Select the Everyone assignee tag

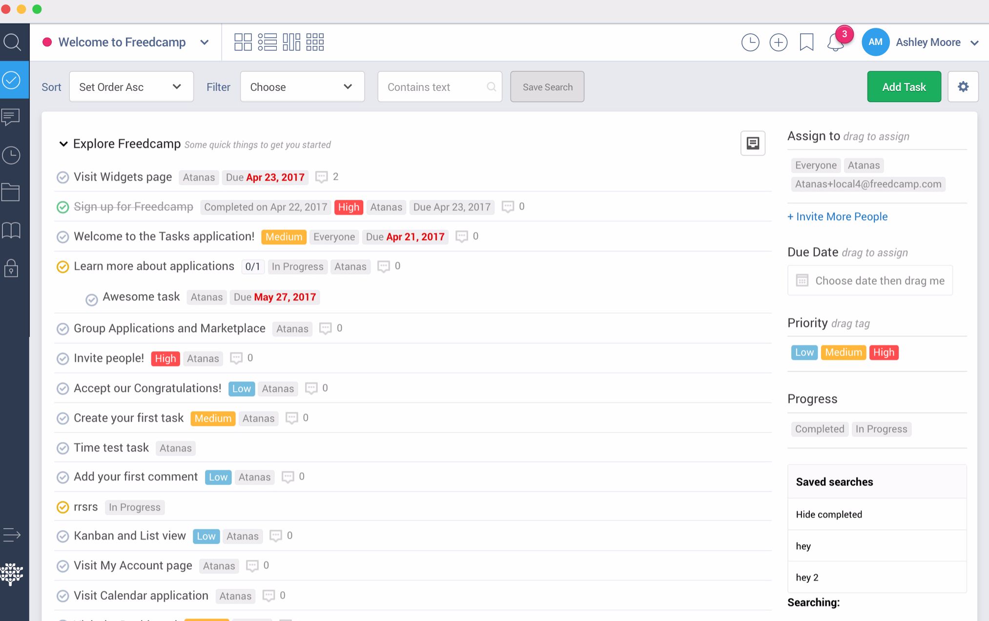pyautogui.click(x=816, y=165)
